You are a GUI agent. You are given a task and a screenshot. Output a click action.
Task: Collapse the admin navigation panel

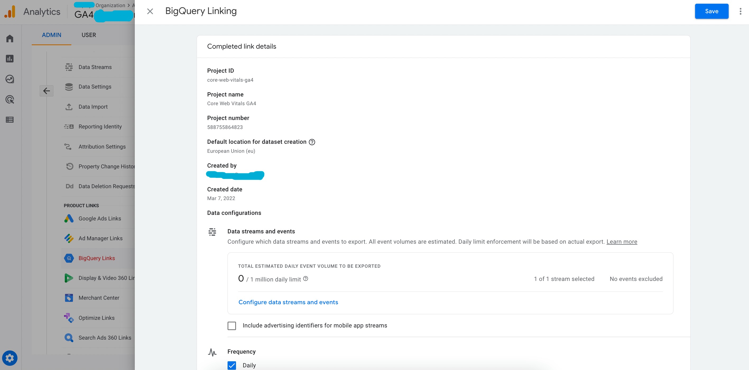[x=47, y=91]
